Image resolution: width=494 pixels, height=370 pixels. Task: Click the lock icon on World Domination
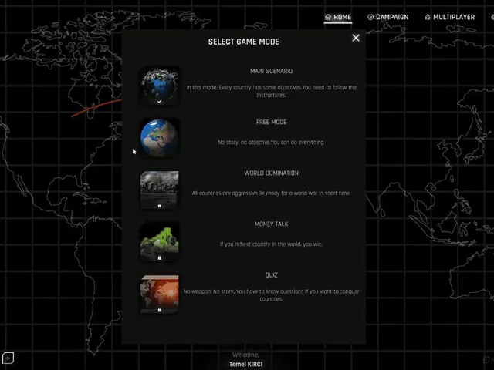160,206
